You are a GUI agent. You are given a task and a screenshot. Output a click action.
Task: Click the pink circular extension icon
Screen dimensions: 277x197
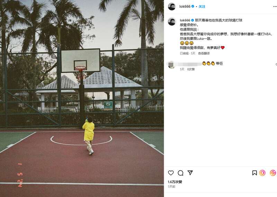(x=262, y=173)
